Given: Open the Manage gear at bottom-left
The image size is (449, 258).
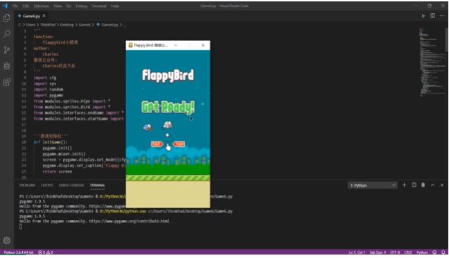Looking at the screenshot, I should pyautogui.click(x=7, y=240).
